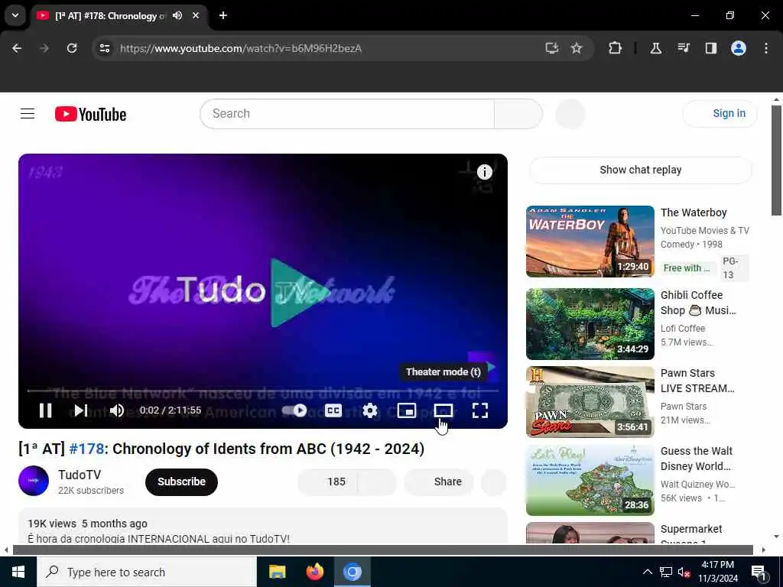
Task: Open Windows Start menu
Action: click(18, 572)
